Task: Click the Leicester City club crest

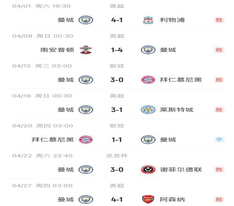Action: tap(148, 110)
